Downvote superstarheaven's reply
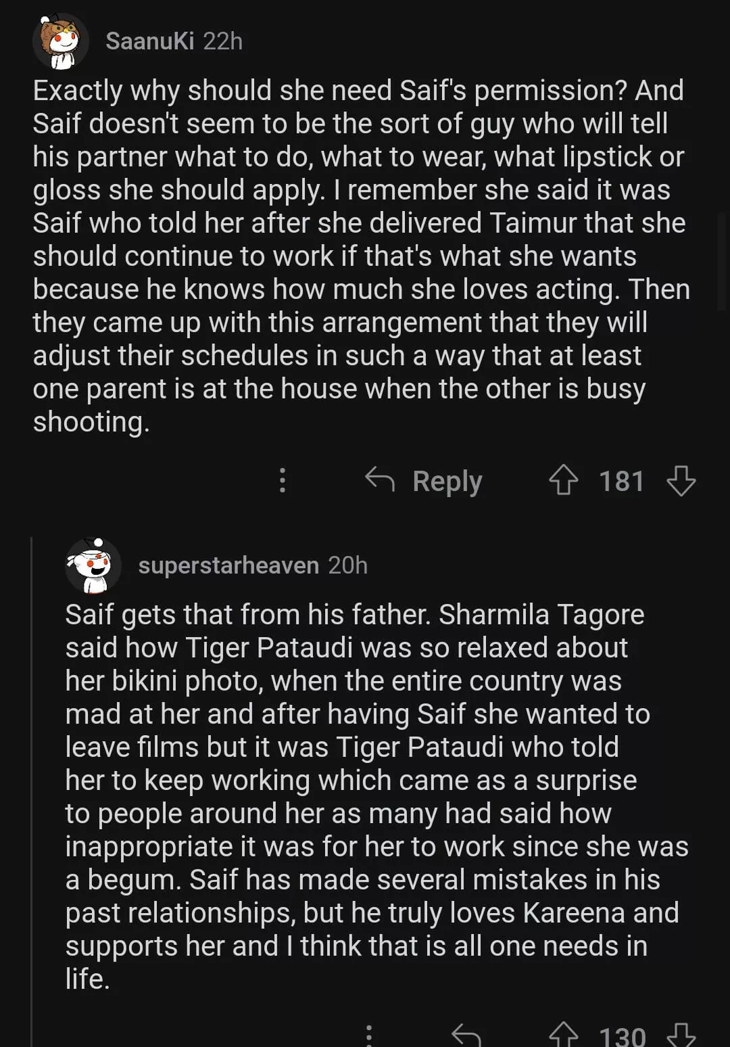The image size is (730, 1047). pos(681,1035)
